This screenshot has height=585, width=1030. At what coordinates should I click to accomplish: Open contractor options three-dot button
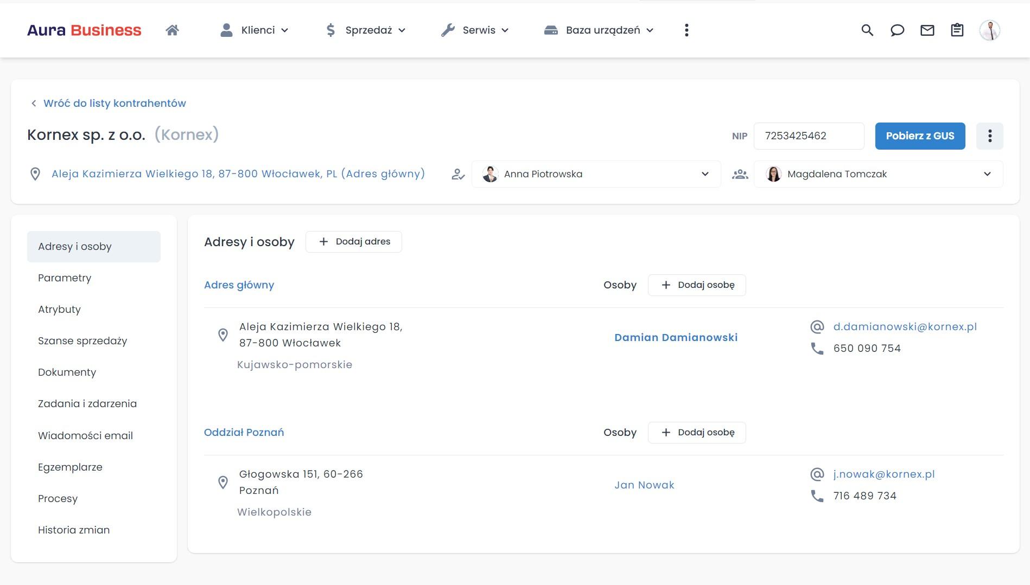[990, 136]
